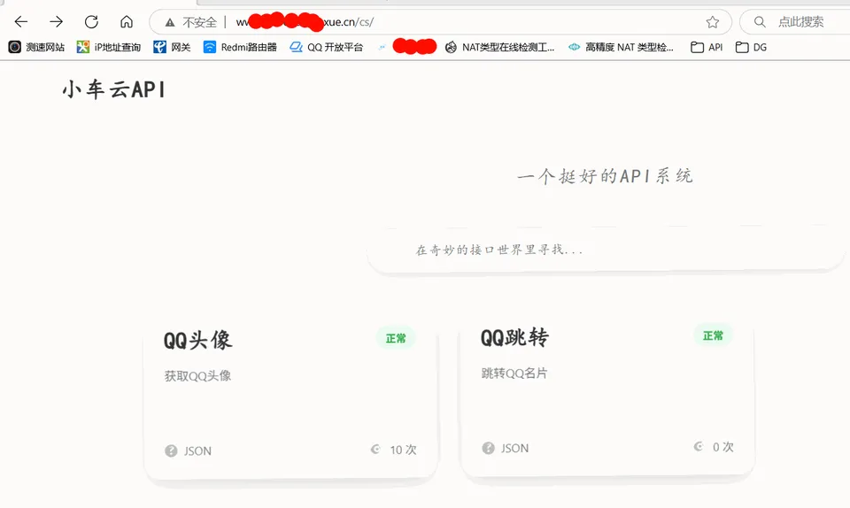850x508 pixels.
Task: Click the call-count icon beside 10 次
Action: (x=375, y=449)
